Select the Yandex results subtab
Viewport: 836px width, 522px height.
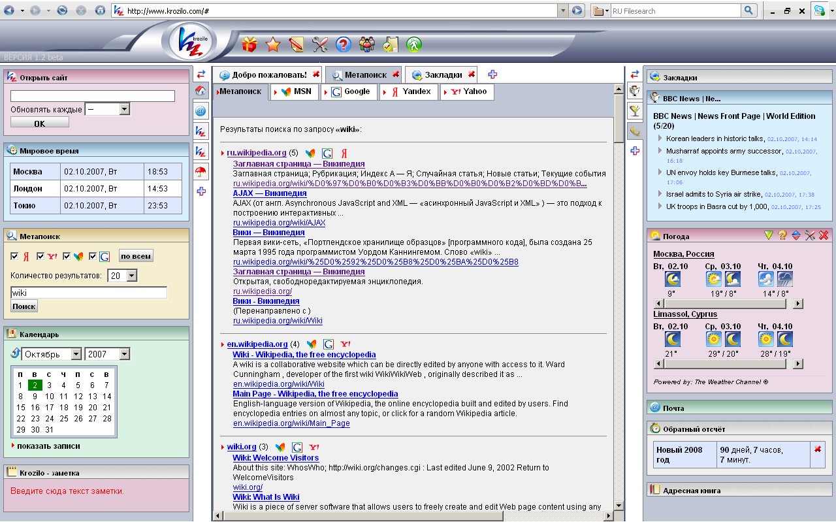410,91
